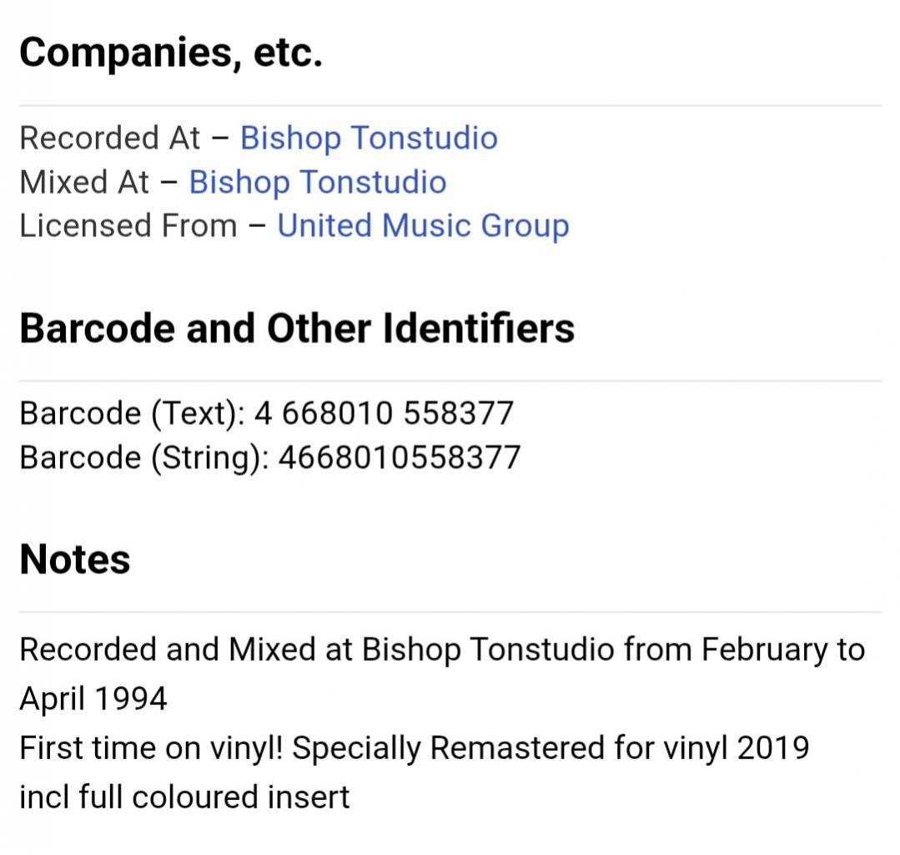Click the divider below Companies heading
Screen dimensions: 900x855
[450, 106]
